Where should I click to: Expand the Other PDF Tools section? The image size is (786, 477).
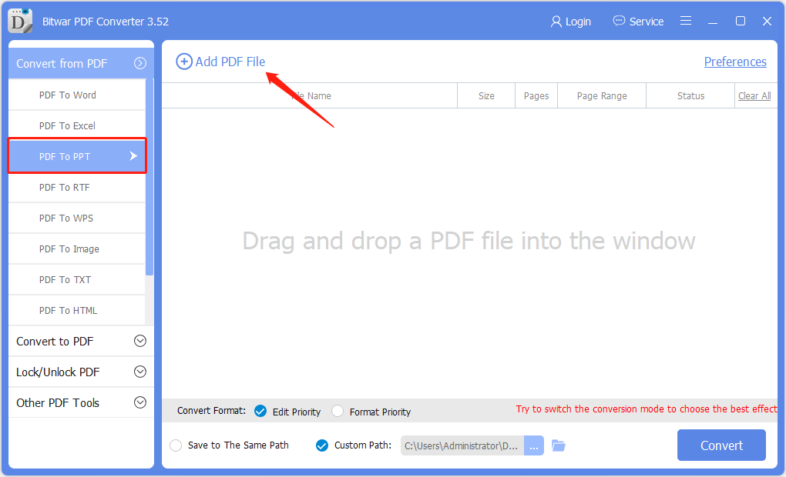click(x=140, y=402)
